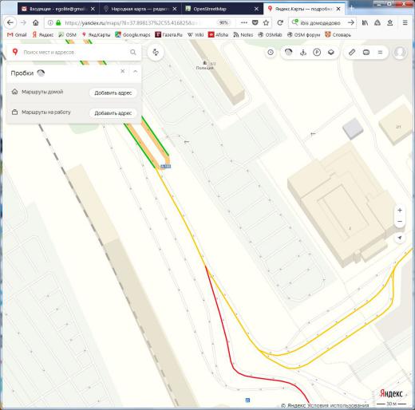This screenshot has height=410, width=415.
Task: Click the print map icon
Action: 366,53
